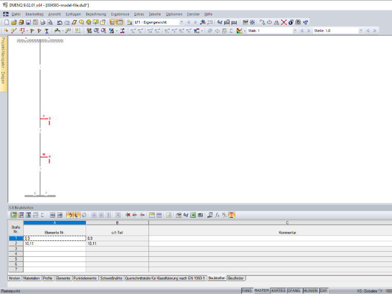
Task: Open print preview with magnifier page icon
Action: point(50,22)
